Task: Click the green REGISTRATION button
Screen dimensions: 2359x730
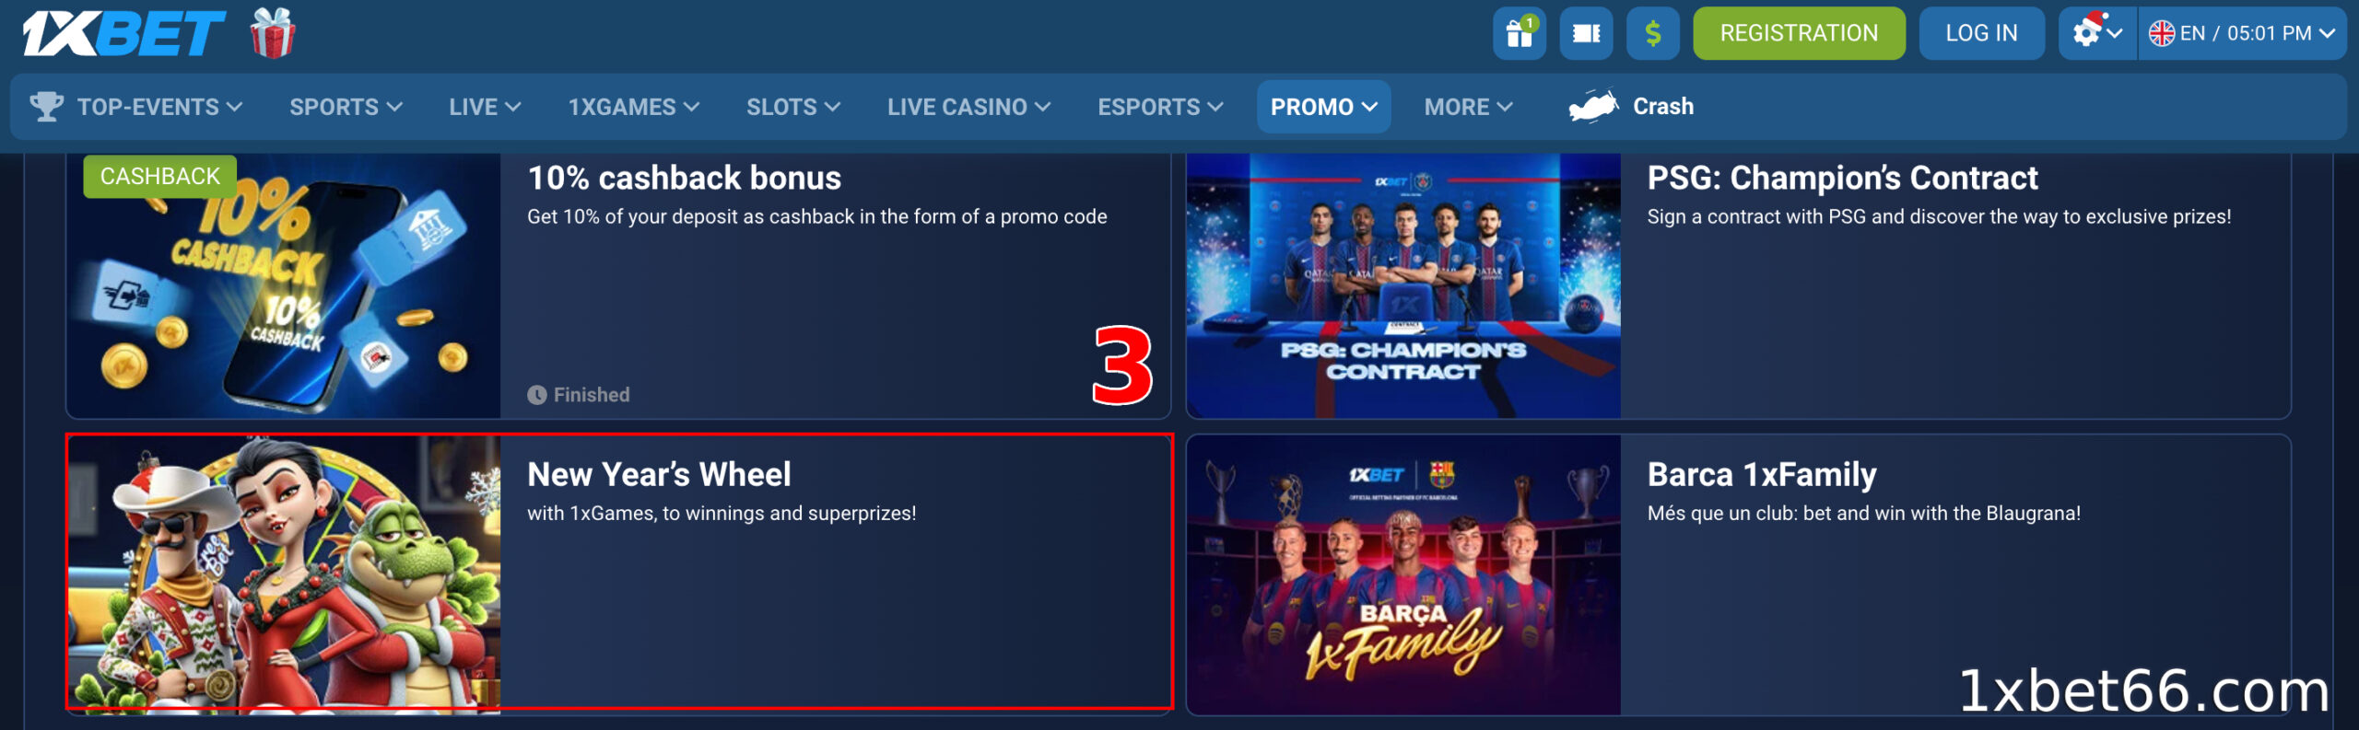Action: 1799,33
